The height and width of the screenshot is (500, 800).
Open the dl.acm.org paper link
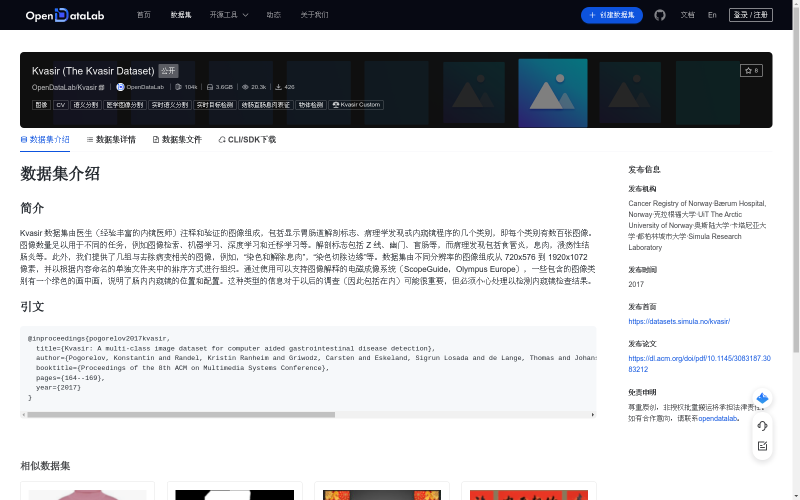pos(699,364)
